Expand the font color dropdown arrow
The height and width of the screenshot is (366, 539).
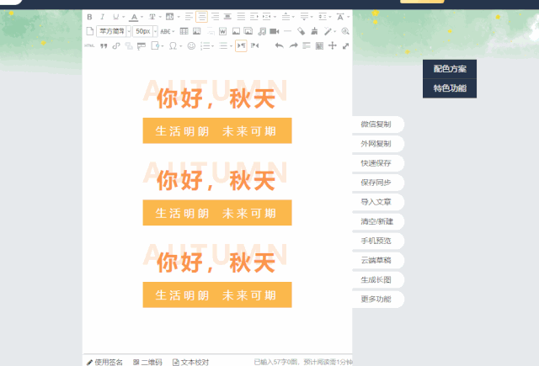pos(143,17)
